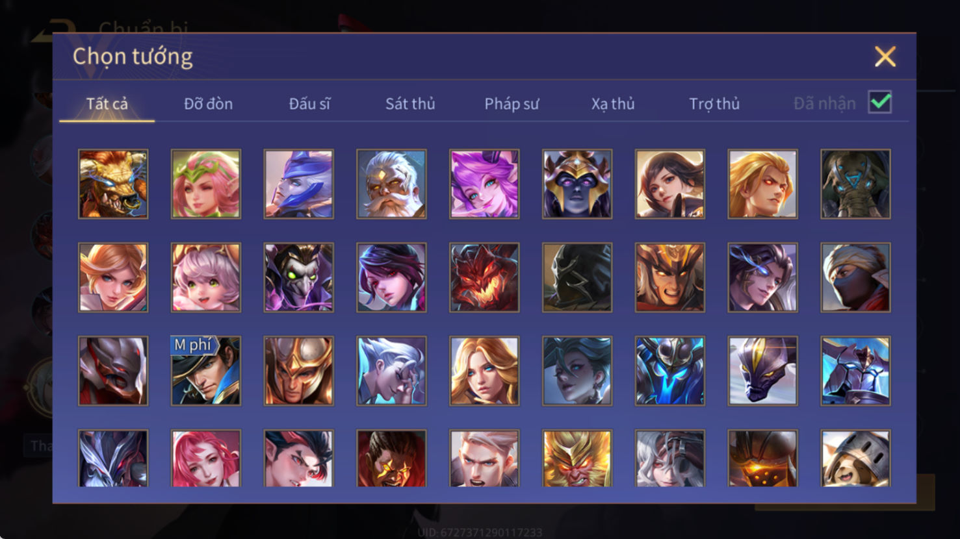Pick the purple-haired girl hero portrait

484,184
